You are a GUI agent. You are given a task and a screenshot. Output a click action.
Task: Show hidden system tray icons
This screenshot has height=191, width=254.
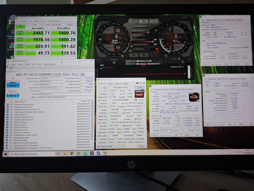click(x=235, y=152)
